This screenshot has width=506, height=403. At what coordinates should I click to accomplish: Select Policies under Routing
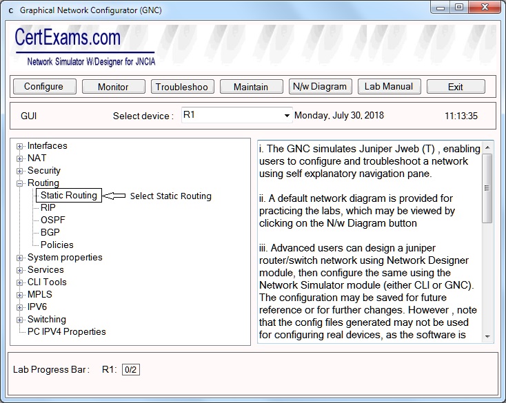click(x=57, y=245)
